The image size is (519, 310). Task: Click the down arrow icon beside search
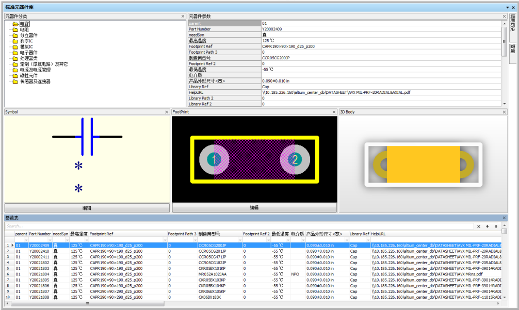tap(488, 226)
